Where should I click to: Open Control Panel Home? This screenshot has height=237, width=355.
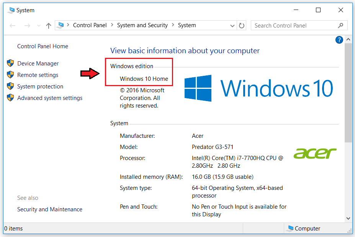(42, 46)
